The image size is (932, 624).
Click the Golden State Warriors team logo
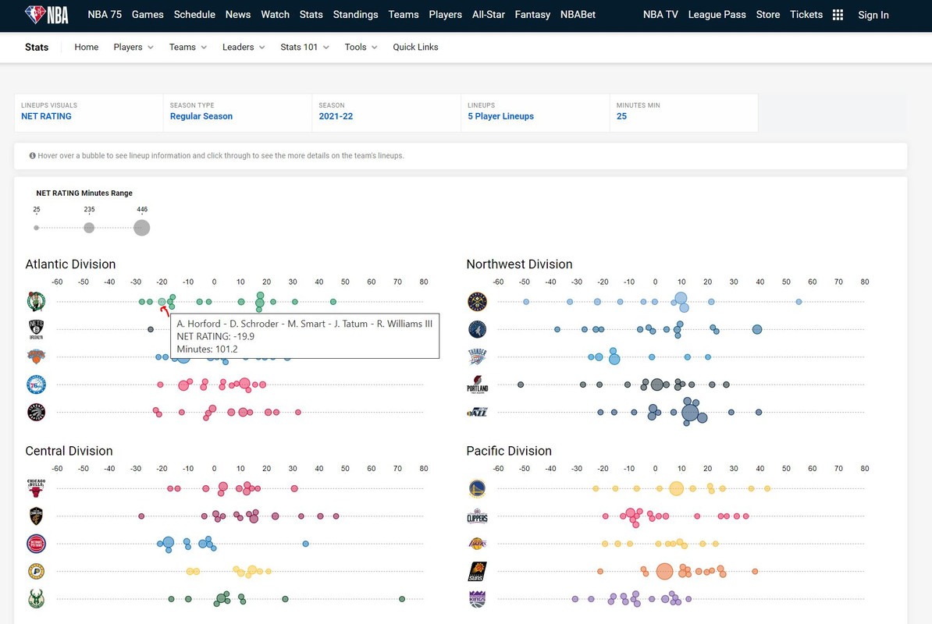pos(477,488)
